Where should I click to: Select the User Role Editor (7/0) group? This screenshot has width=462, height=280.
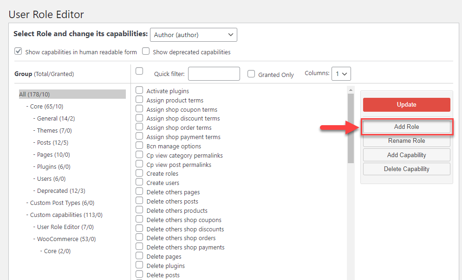point(65,227)
